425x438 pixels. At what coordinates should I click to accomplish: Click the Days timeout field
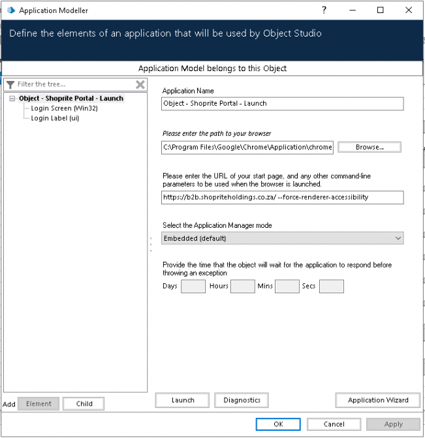pos(193,287)
